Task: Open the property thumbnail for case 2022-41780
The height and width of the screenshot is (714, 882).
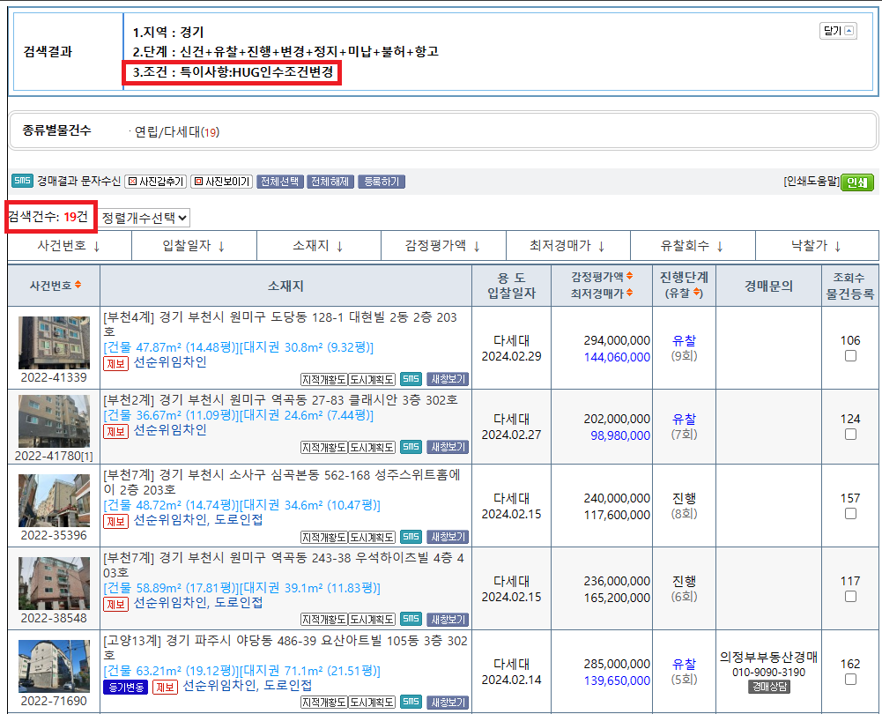Action: click(54, 421)
